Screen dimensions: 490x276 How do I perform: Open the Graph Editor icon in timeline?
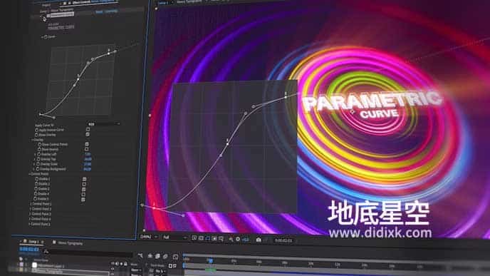pos(175,257)
